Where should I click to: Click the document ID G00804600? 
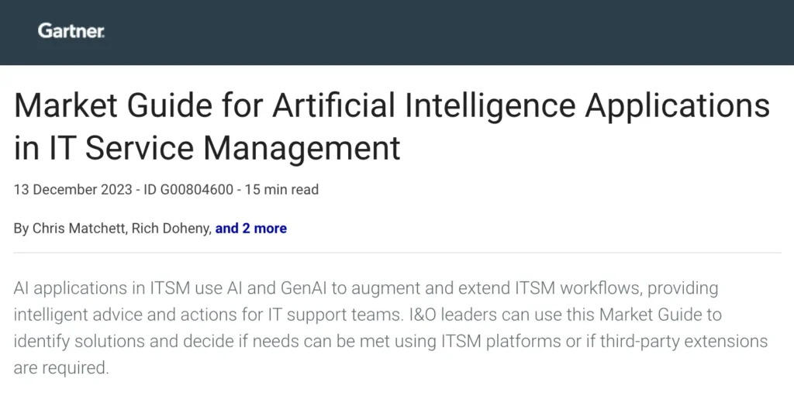(x=189, y=189)
